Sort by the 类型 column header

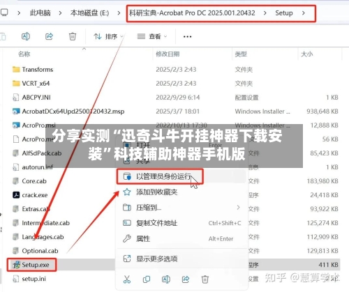click(x=241, y=54)
